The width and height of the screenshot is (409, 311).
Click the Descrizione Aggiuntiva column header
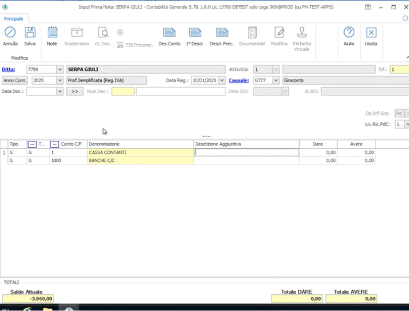(x=246, y=144)
